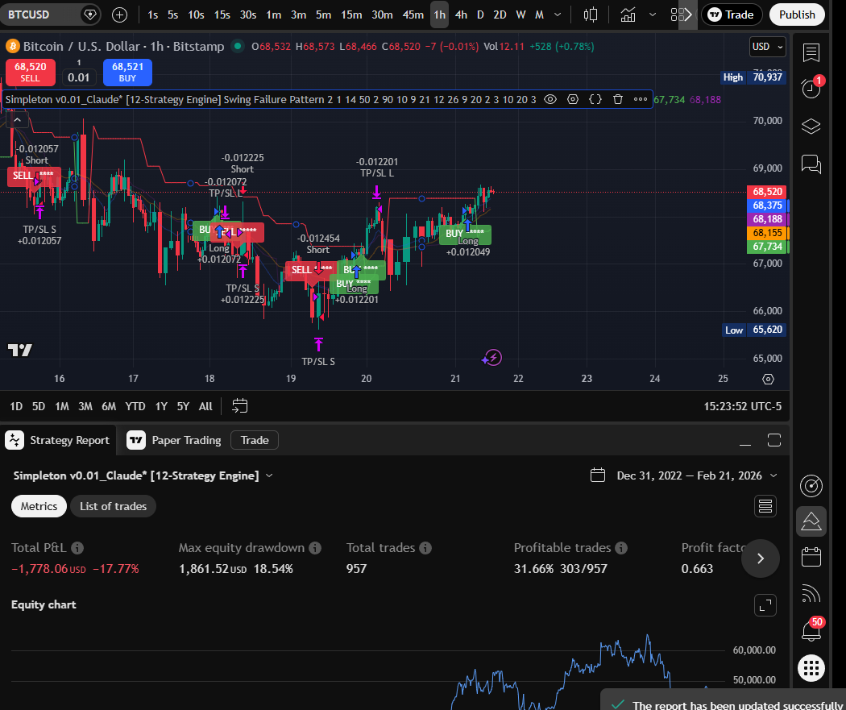Open notifications bell showing 50 badge
The width and height of the screenshot is (846, 710).
coord(811,631)
